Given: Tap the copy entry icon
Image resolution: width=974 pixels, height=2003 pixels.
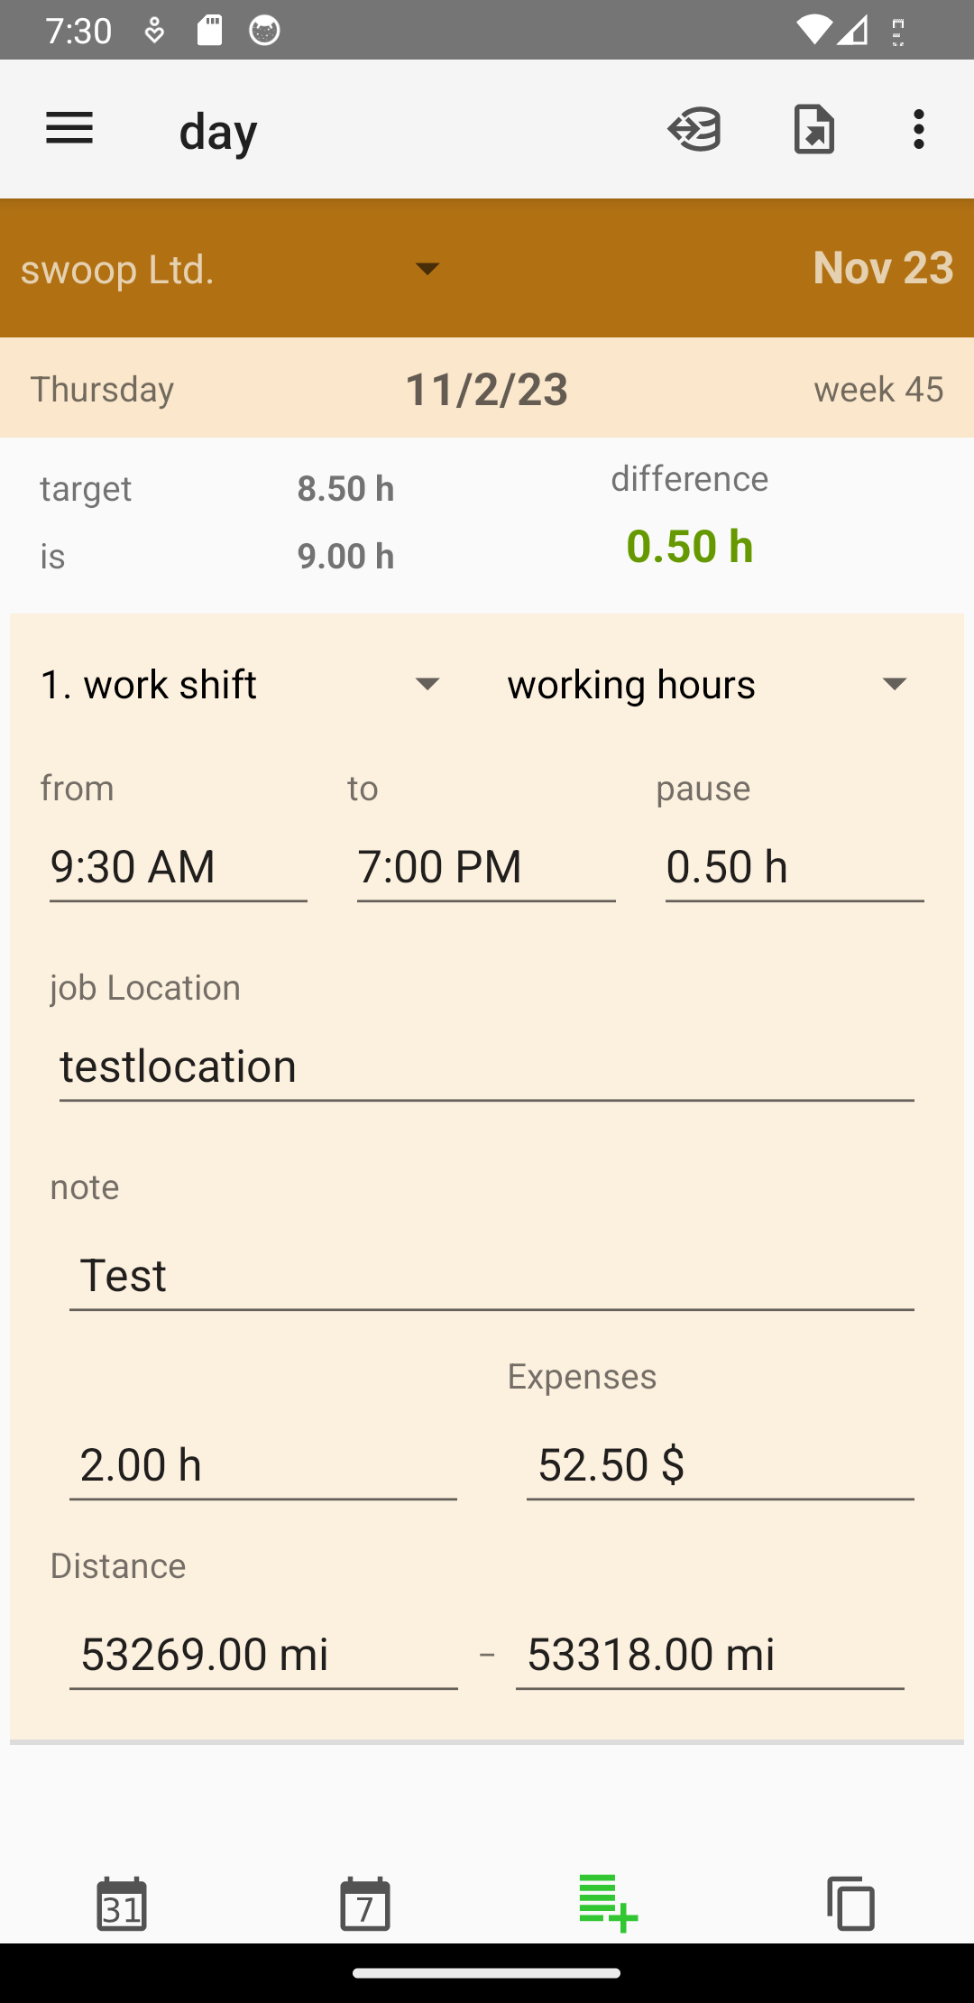Looking at the screenshot, I should [x=850, y=1904].
